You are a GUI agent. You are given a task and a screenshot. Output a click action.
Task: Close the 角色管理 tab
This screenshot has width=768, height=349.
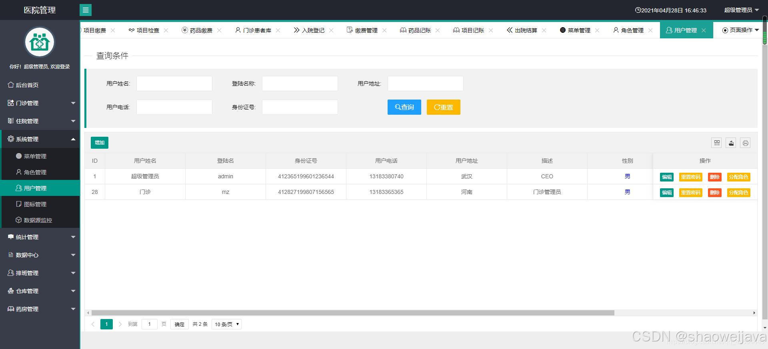click(650, 30)
